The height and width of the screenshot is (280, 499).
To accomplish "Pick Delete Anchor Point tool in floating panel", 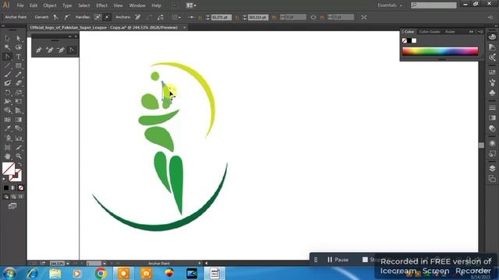I will pyautogui.click(x=61, y=50).
